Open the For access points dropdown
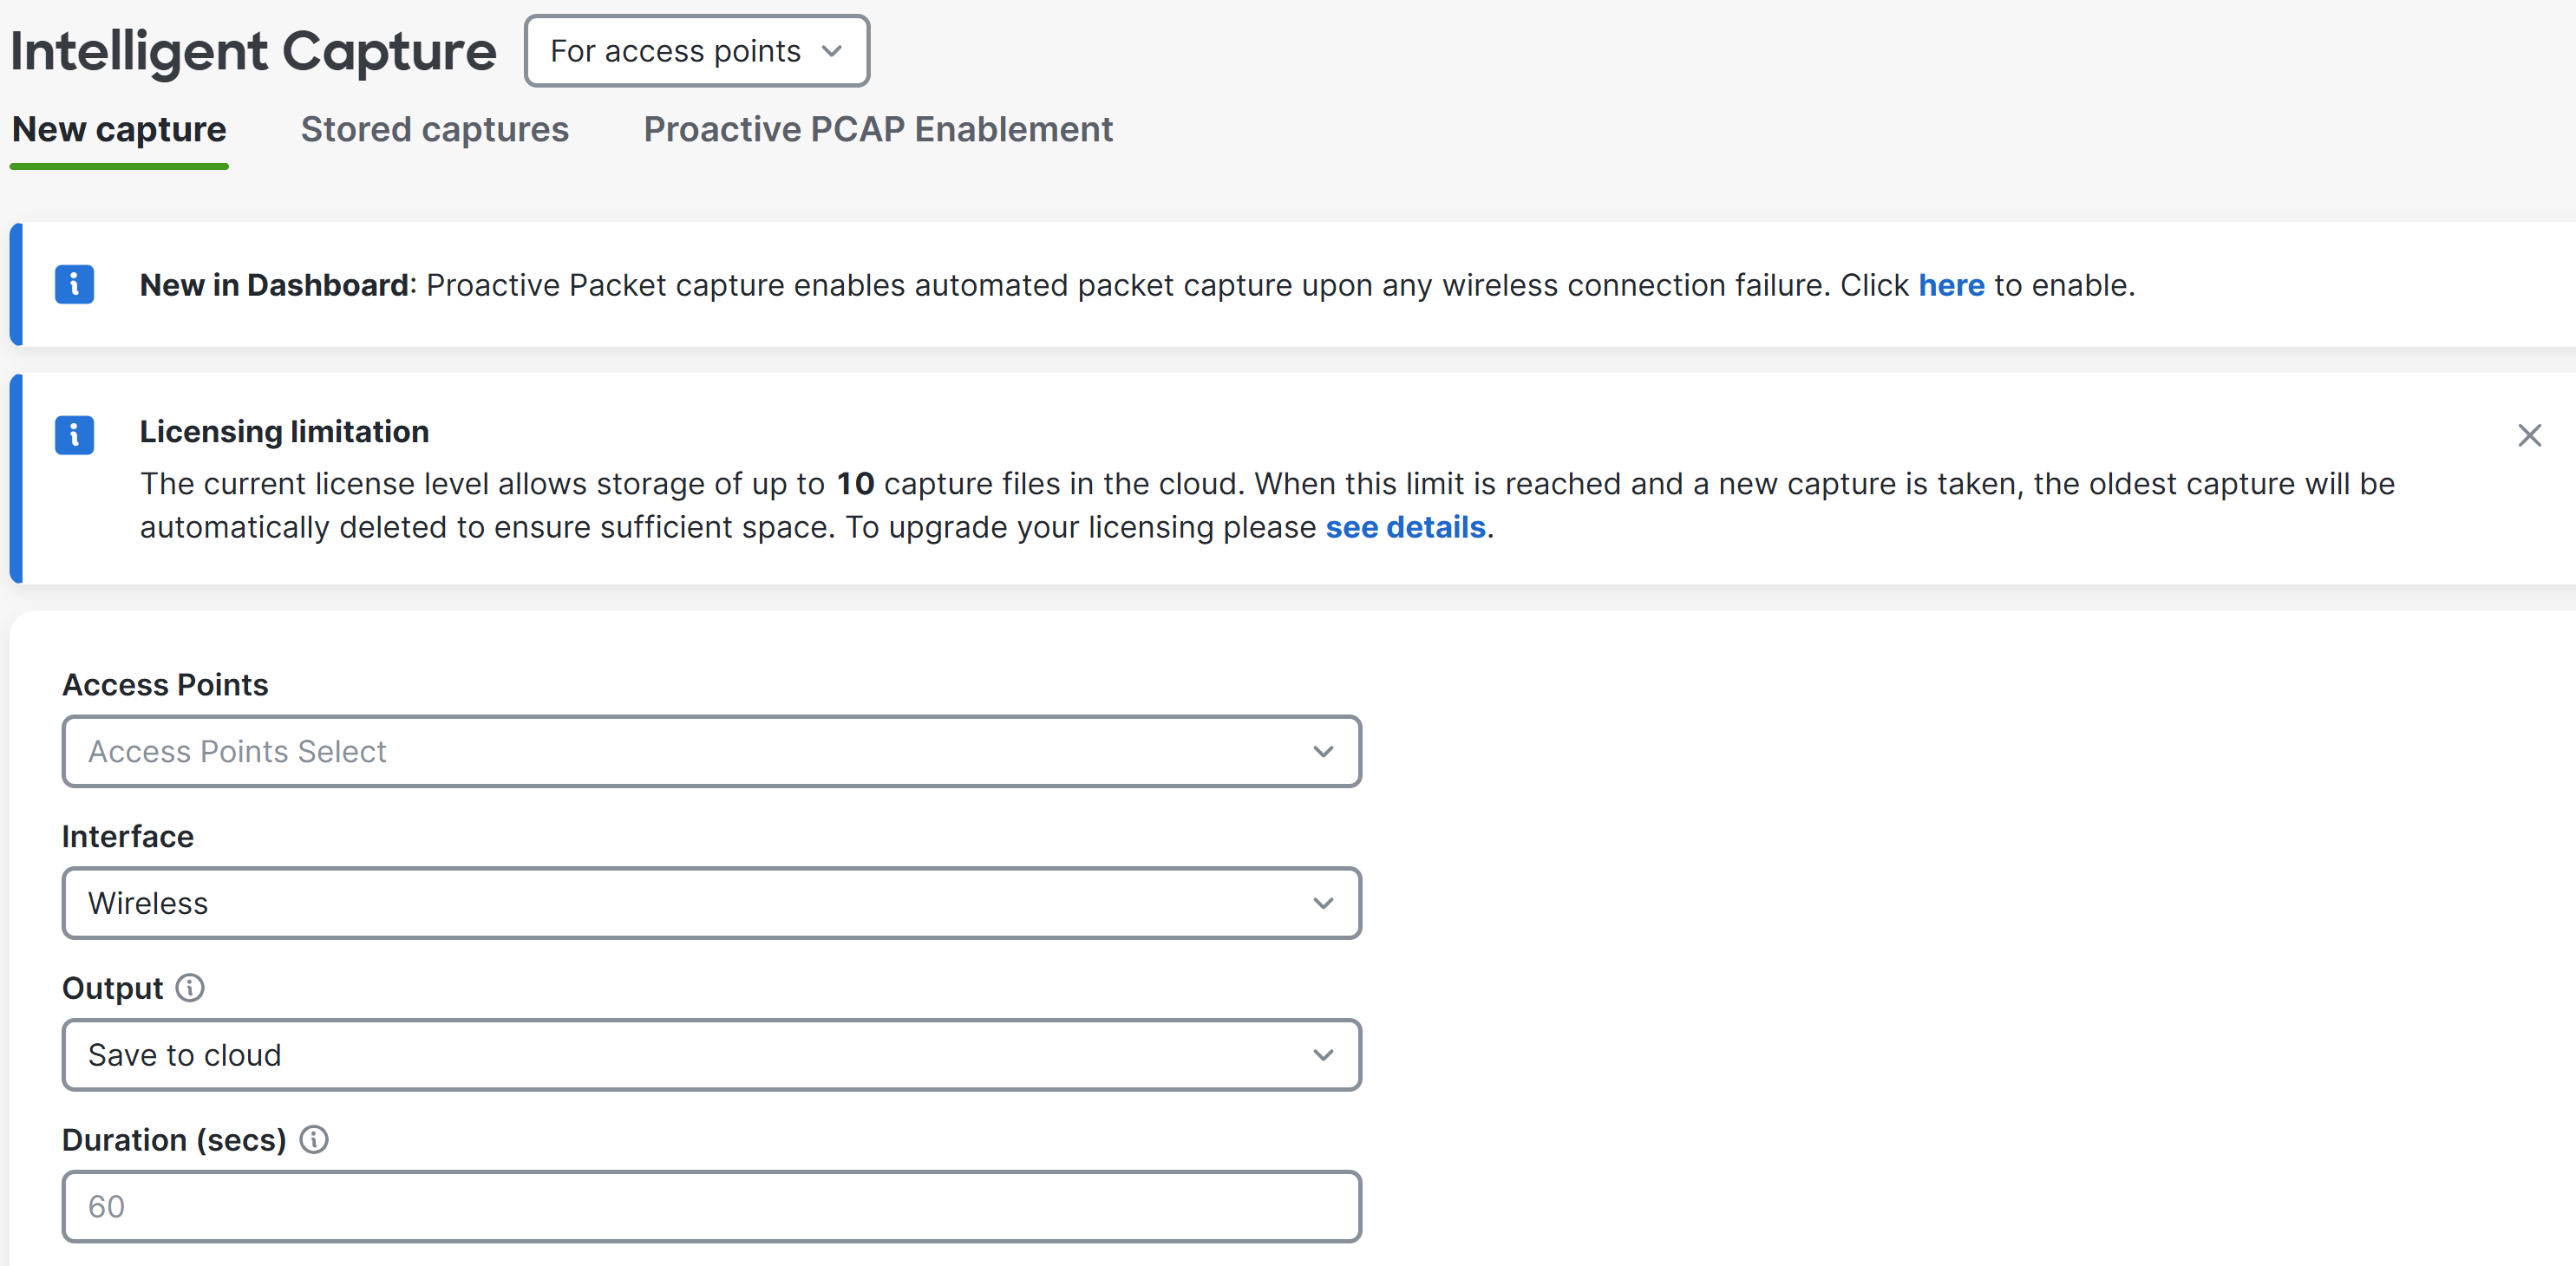This screenshot has height=1266, width=2576. coord(697,51)
